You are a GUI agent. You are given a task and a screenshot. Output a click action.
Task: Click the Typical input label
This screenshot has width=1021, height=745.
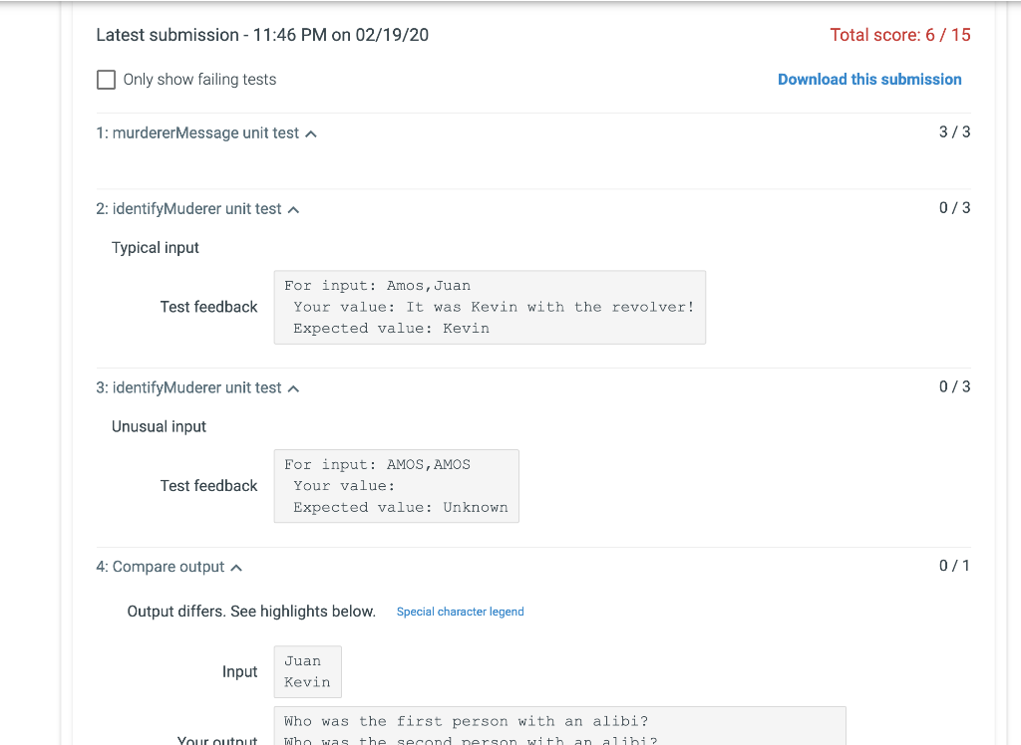click(155, 248)
